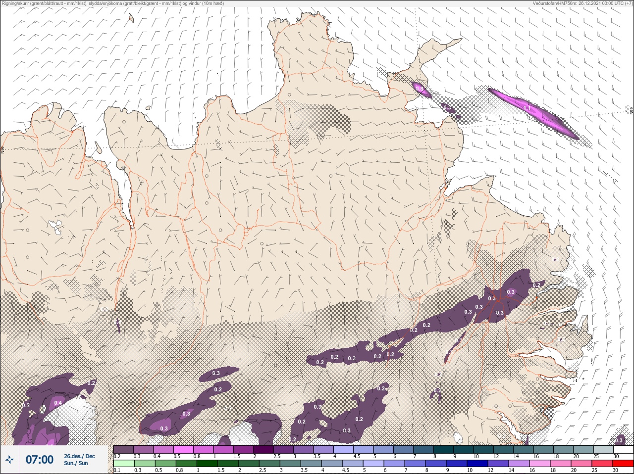The height and width of the screenshot is (474, 634).
Task: Click the '1.1' value on the pink precipitation band
Action: 527,108
